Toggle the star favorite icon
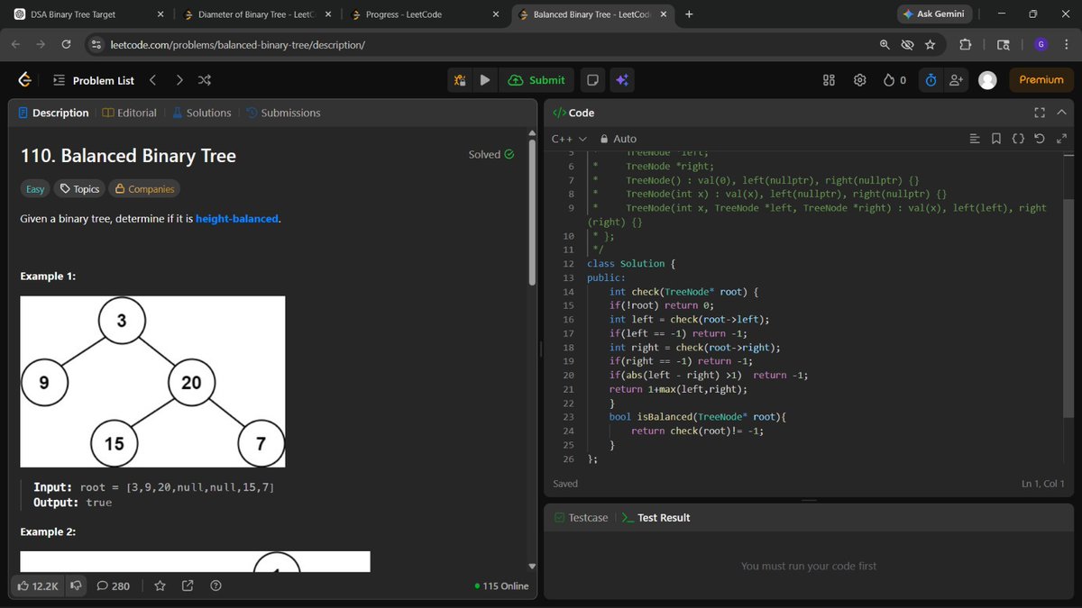The image size is (1082, 608). tap(160, 585)
